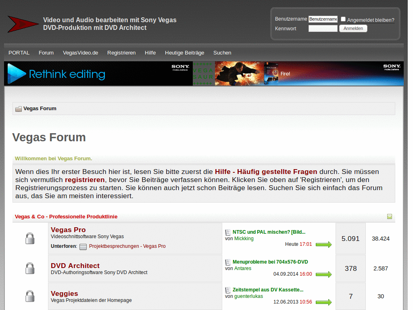Open user profile Mickking
Screen dimensions: 413x310
244,239
